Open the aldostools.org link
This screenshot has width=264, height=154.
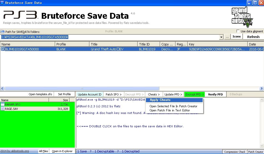[x=14, y=151]
